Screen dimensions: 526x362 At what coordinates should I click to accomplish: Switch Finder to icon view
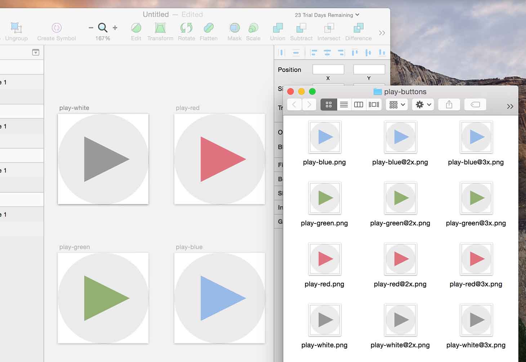[329, 105]
